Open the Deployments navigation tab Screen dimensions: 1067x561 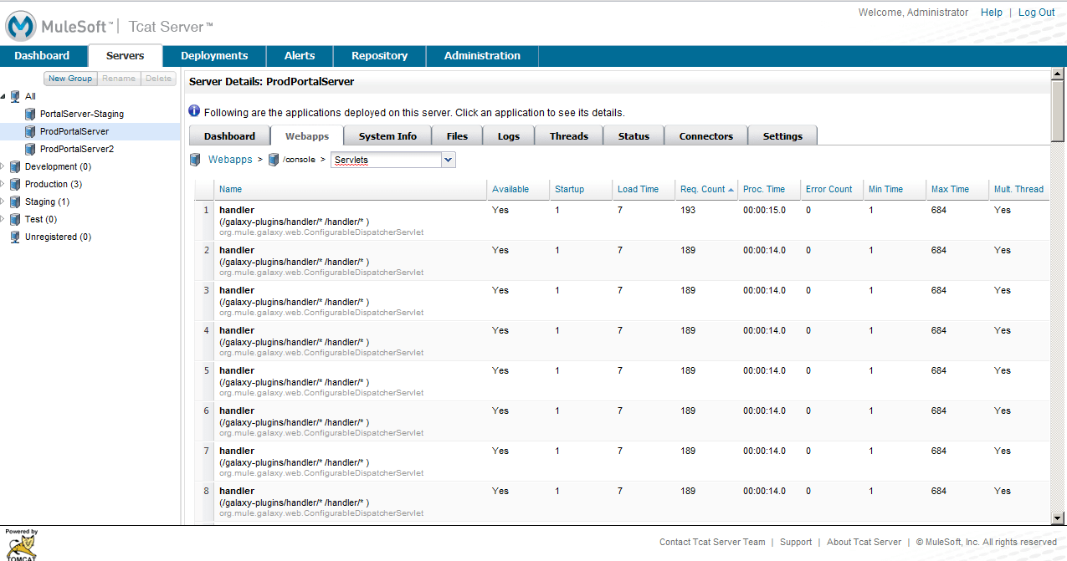(x=214, y=56)
